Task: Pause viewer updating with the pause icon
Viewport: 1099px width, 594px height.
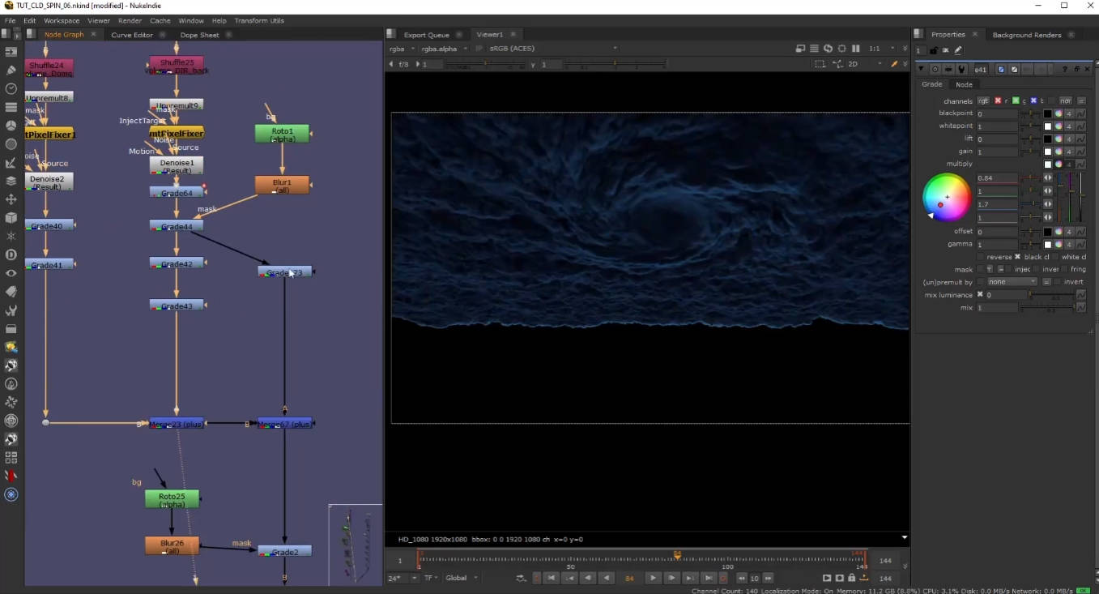Action: pyautogui.click(x=855, y=49)
